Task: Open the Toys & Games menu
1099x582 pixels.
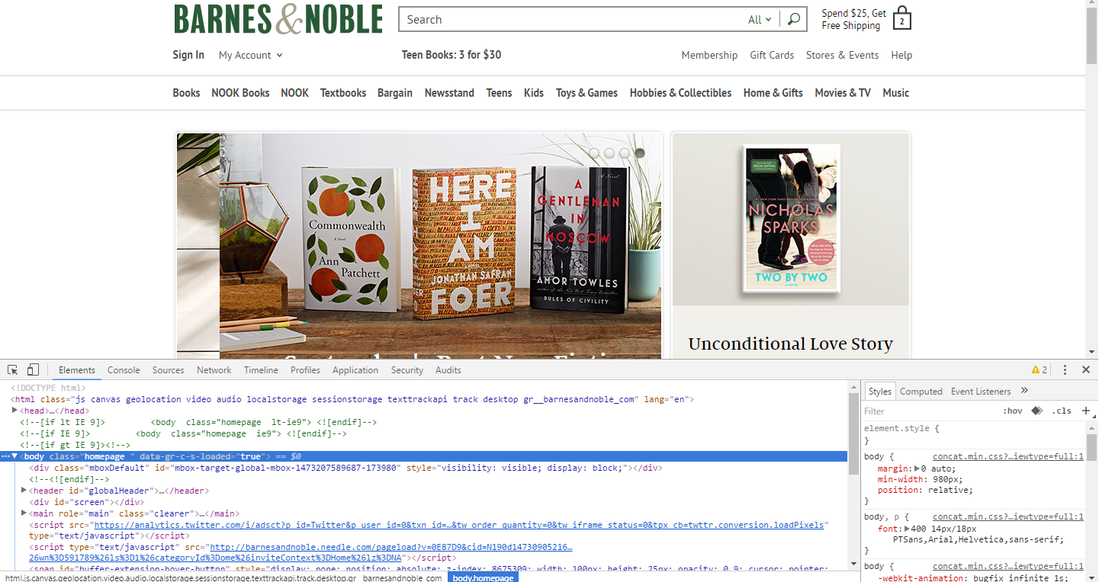Action: (x=586, y=93)
